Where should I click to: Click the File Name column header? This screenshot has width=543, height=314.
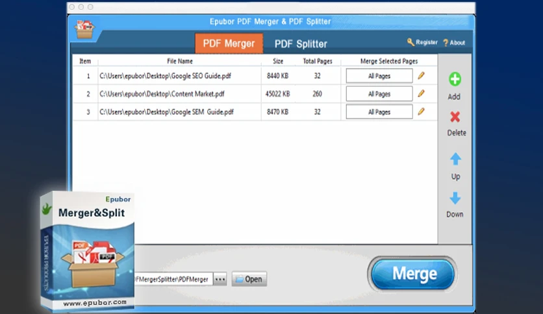coord(180,61)
